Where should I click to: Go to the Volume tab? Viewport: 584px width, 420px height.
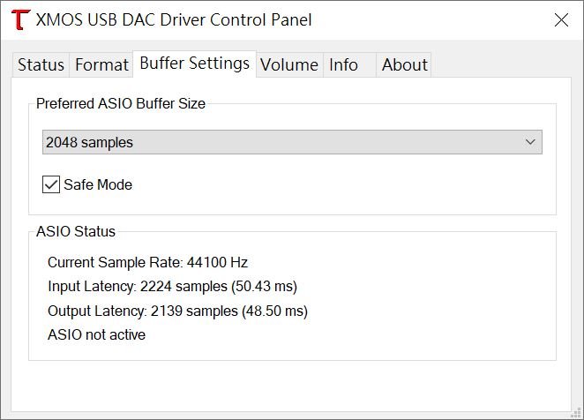pyautogui.click(x=289, y=64)
